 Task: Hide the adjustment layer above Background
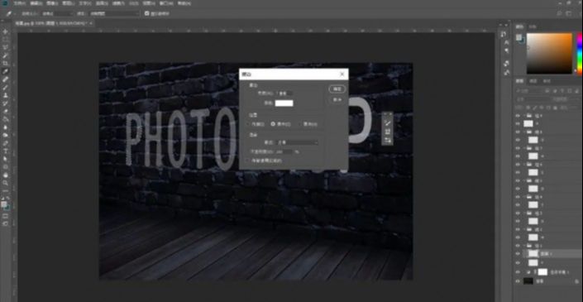518,272
